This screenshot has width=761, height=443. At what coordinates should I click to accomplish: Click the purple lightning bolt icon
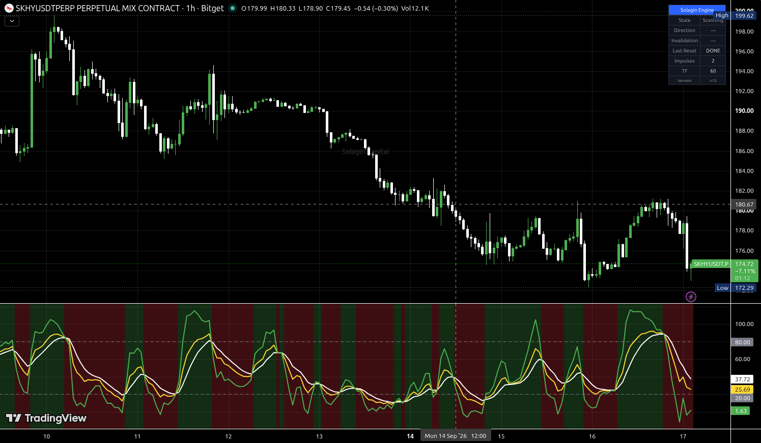click(691, 297)
